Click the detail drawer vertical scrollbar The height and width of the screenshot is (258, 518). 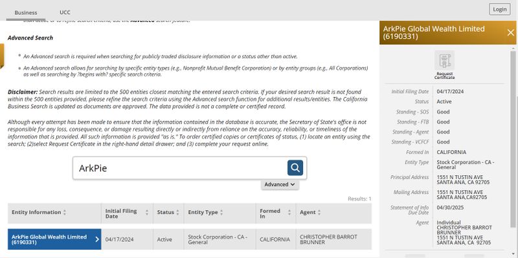(513, 138)
